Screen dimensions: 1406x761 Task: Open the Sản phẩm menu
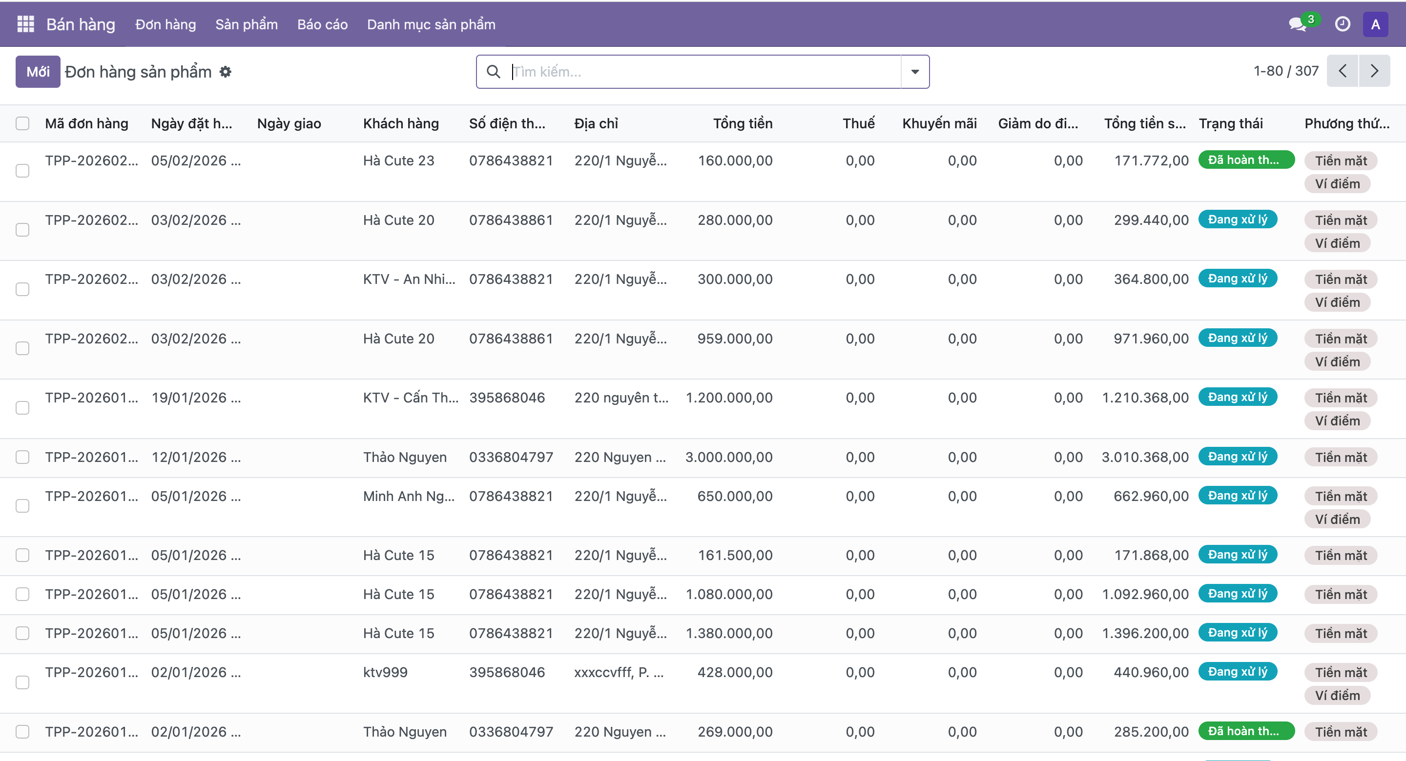tap(246, 24)
